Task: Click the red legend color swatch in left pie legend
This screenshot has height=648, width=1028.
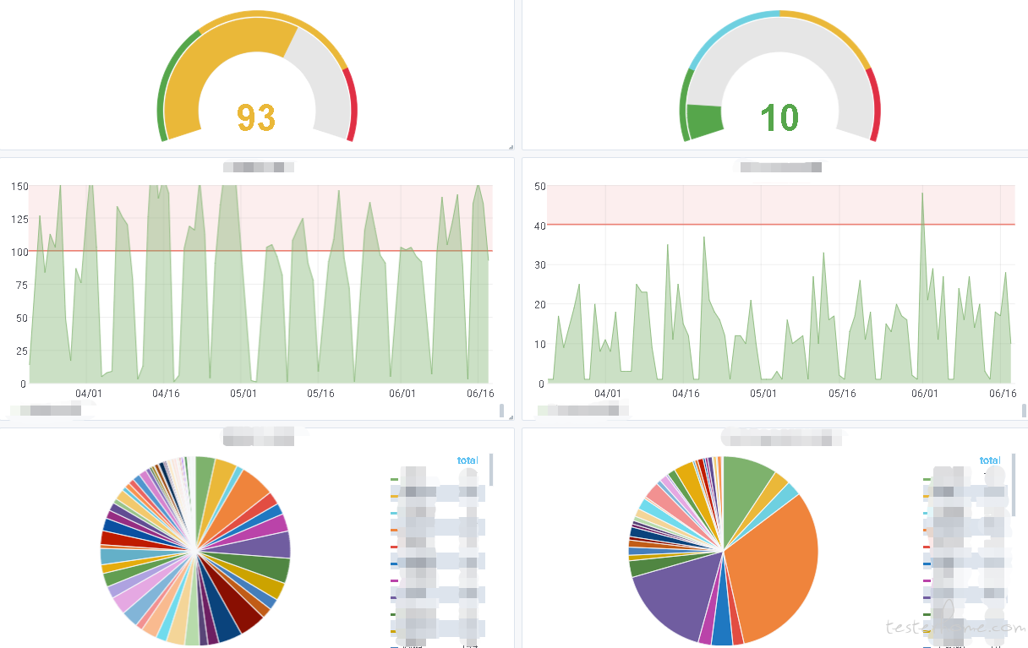Action: 394,547
